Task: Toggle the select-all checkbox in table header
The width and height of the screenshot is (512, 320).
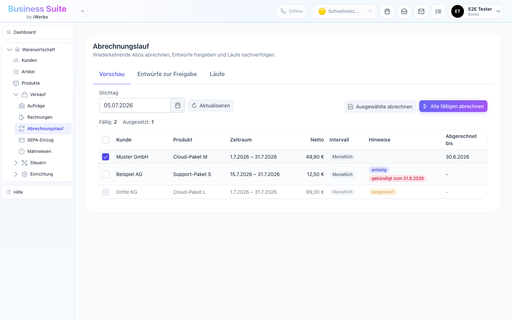Action: [x=106, y=140]
